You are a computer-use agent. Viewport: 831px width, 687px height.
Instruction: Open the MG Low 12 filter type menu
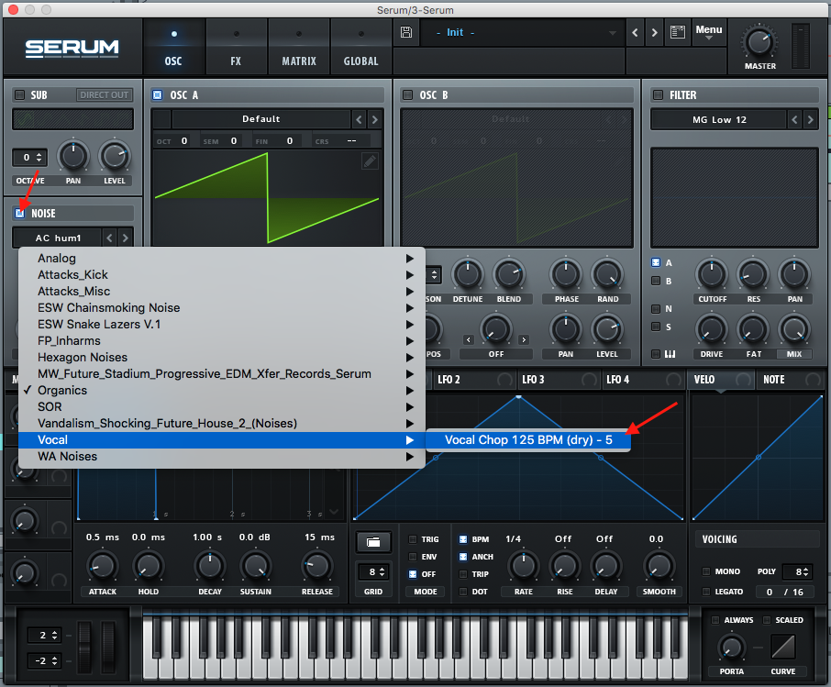[x=719, y=120]
